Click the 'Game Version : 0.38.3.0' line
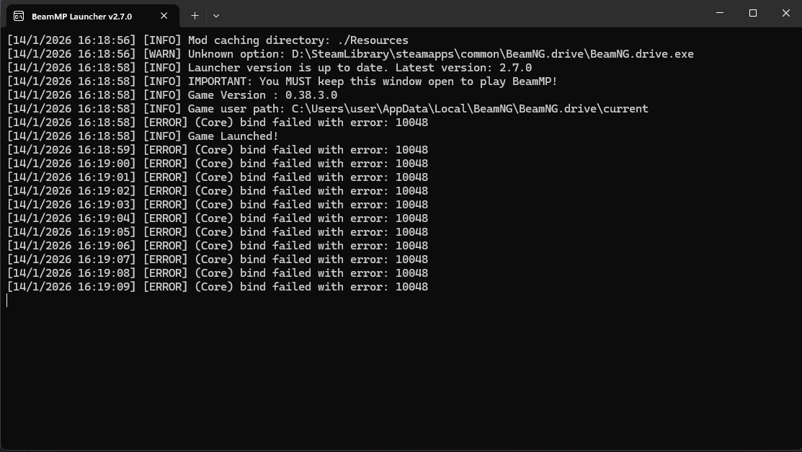Viewport: 802px width, 452px height. click(262, 95)
